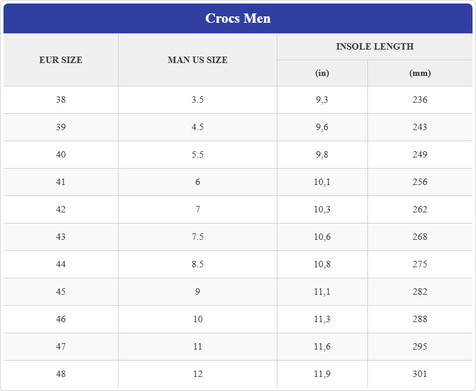
Task: Click the INSOLE LENGTH header cell
Action: [x=374, y=47]
